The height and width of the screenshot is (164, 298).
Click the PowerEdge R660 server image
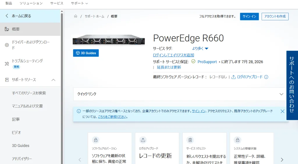coord(109,40)
